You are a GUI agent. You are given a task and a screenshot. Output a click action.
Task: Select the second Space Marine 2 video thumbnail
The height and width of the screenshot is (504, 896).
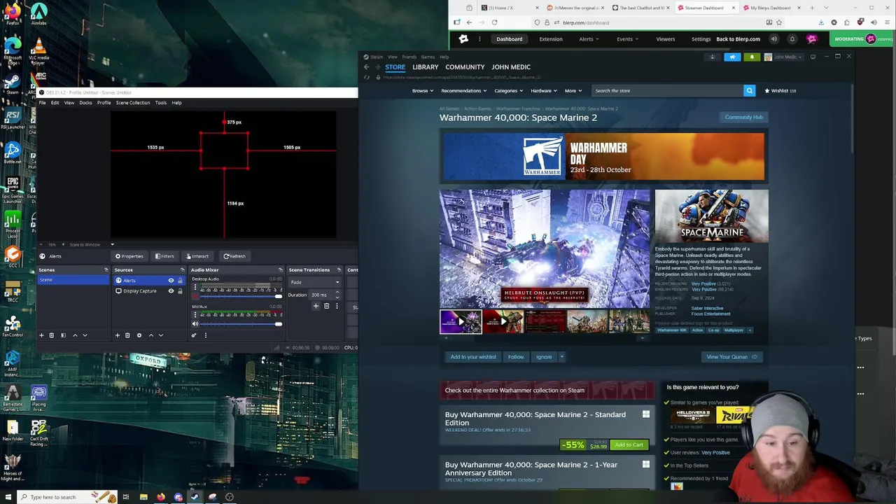pos(503,322)
